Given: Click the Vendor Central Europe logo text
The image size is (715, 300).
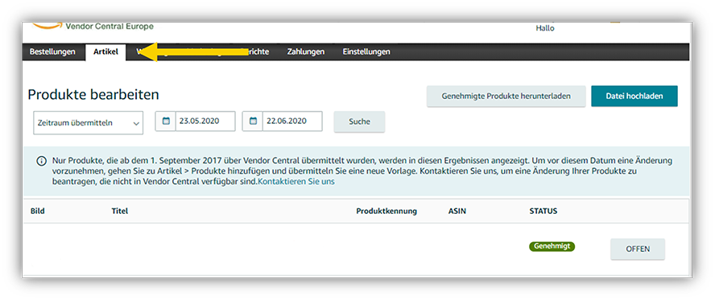Looking at the screenshot, I should point(110,27).
